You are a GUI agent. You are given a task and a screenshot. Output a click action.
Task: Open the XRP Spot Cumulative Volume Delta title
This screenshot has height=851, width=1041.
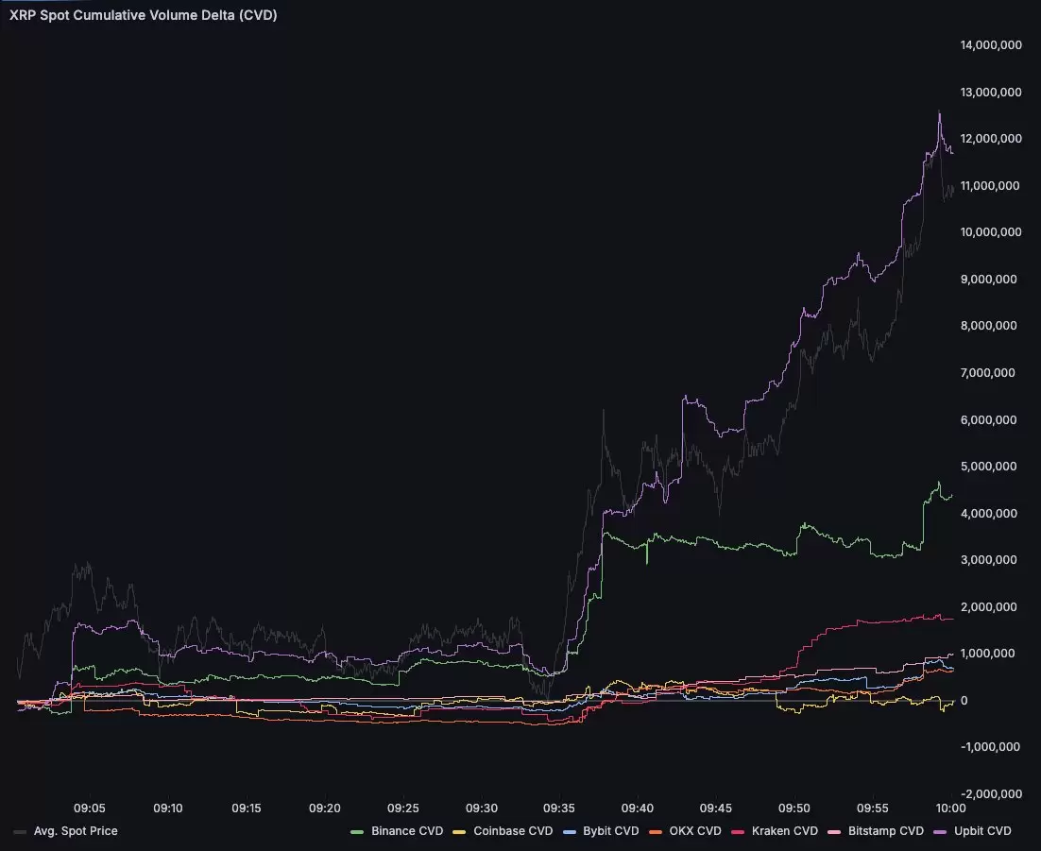(144, 14)
